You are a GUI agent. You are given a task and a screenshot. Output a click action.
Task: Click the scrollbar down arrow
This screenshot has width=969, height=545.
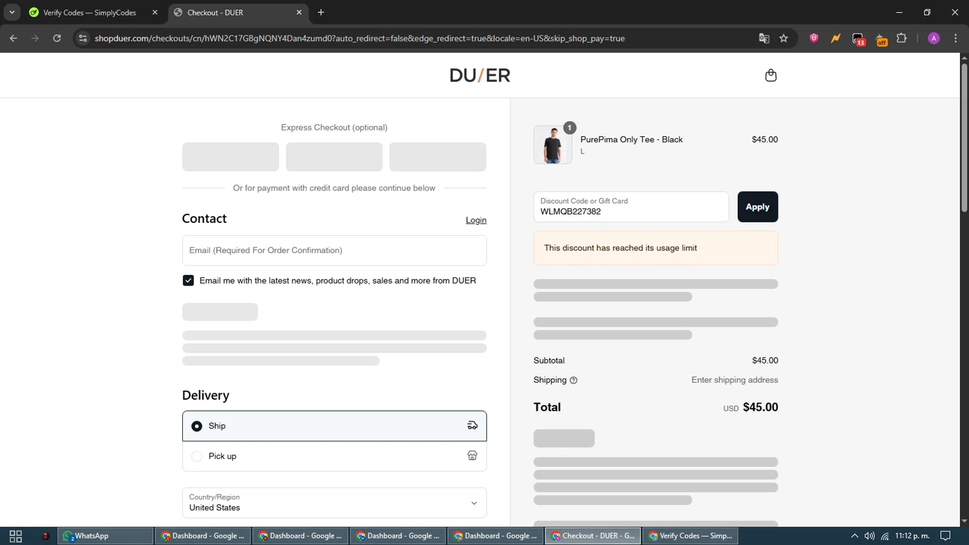964,521
